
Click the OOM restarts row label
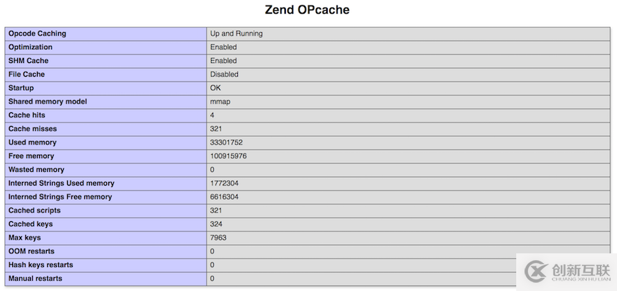point(32,251)
